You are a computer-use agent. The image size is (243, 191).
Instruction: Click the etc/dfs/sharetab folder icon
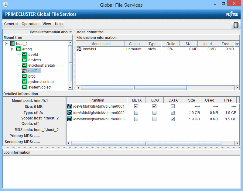[24, 65]
